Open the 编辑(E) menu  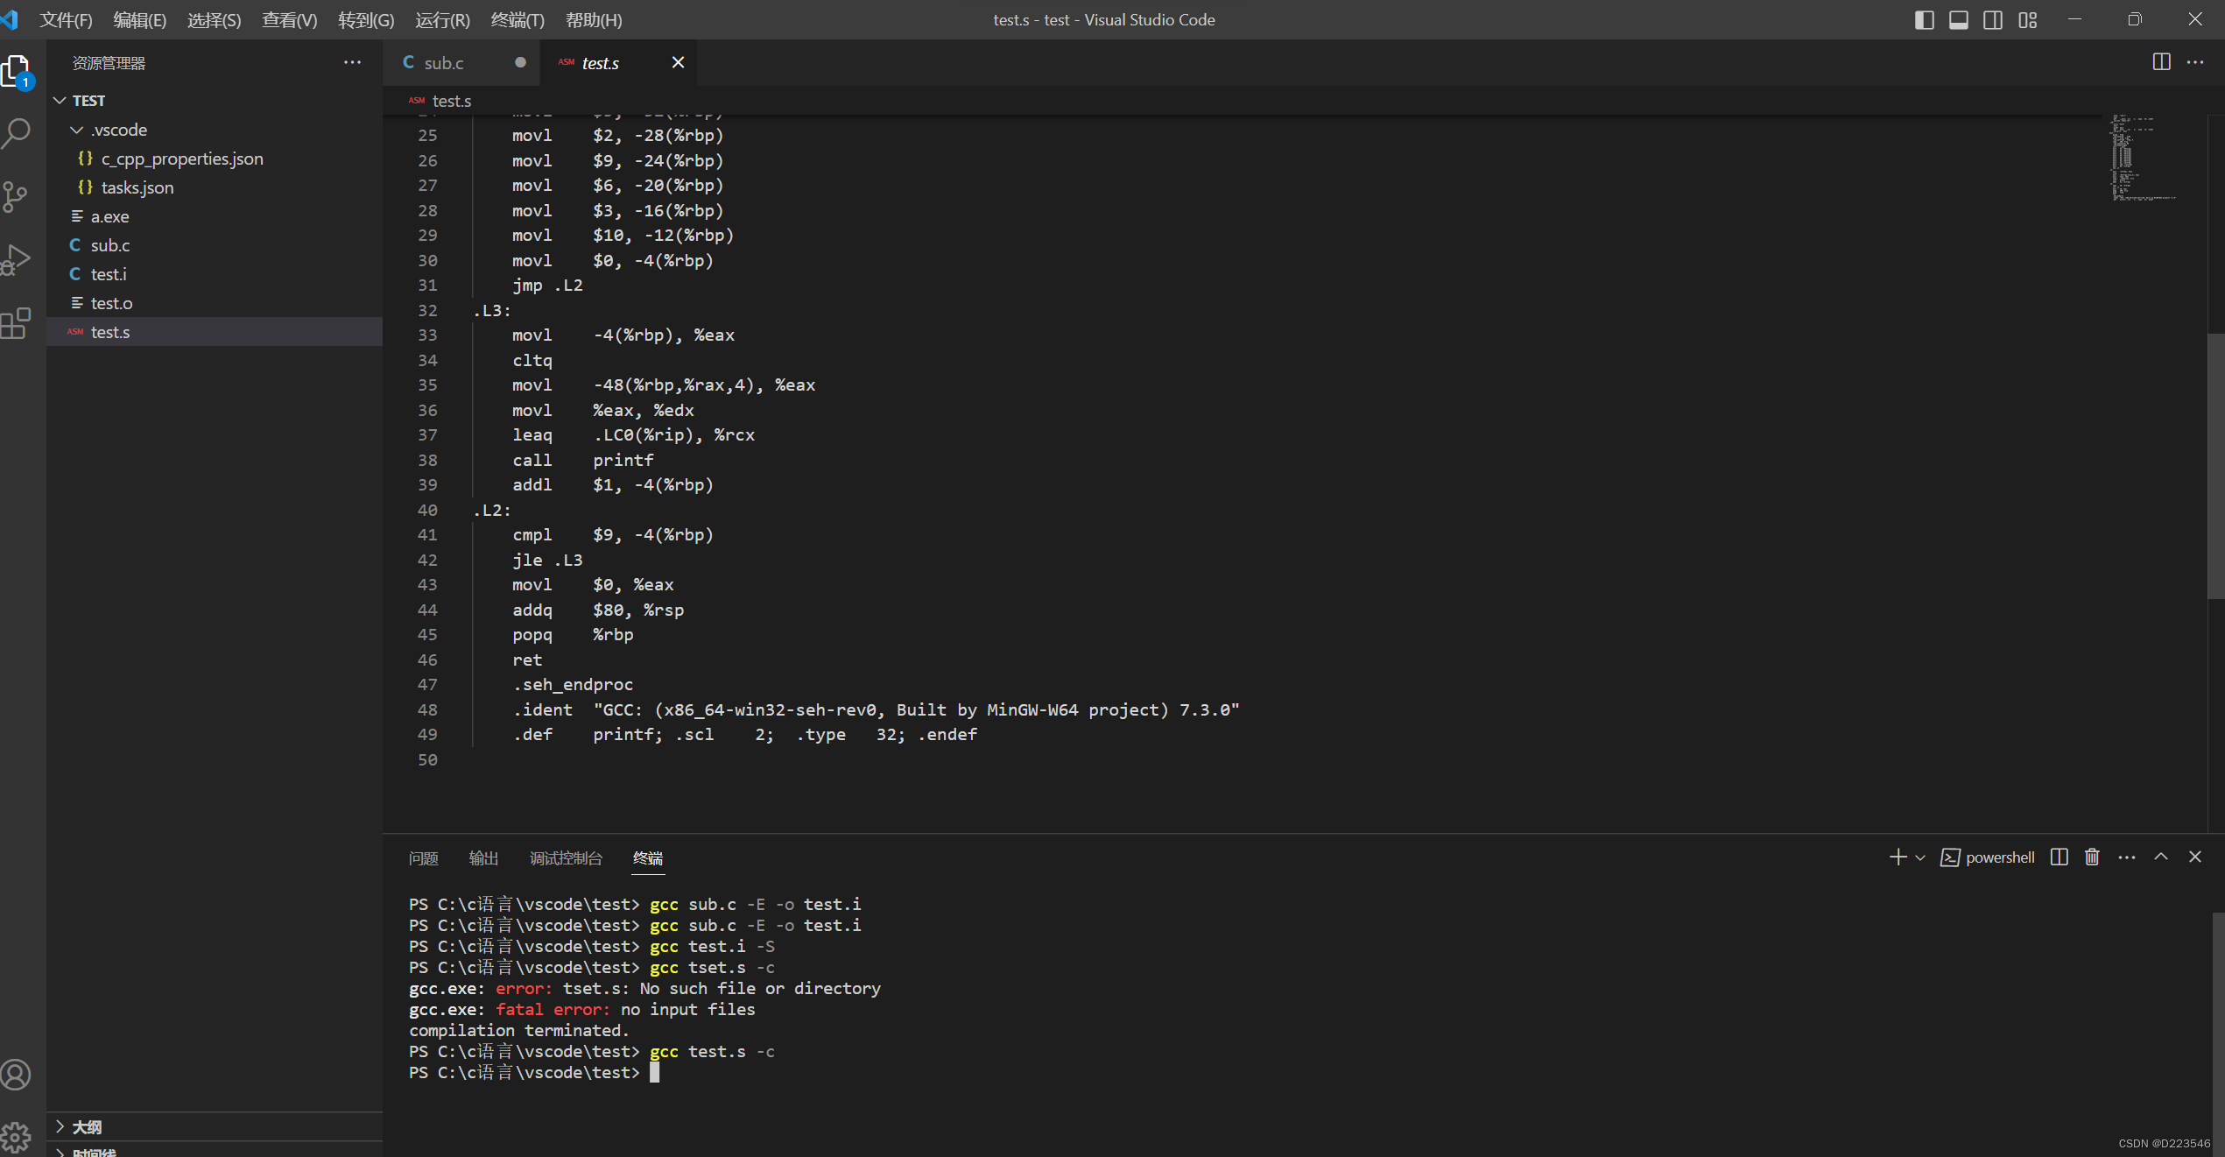pyautogui.click(x=140, y=19)
